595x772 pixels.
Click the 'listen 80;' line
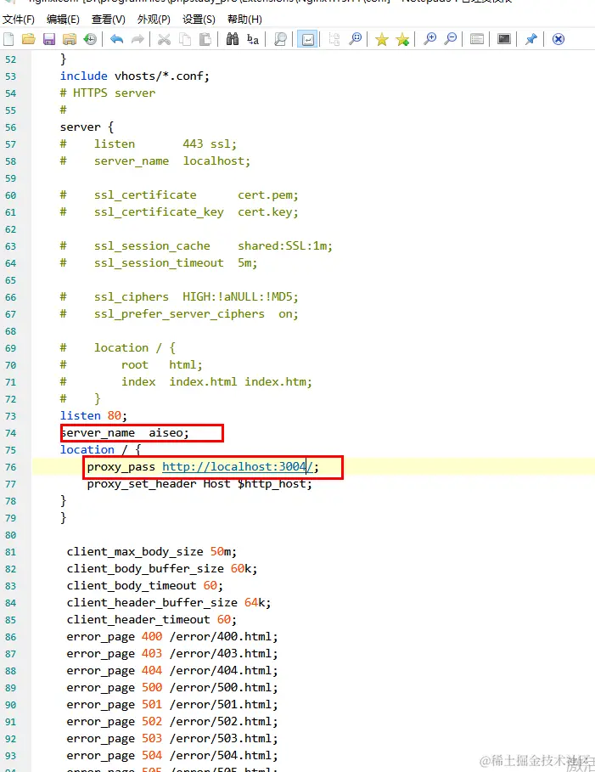pyautogui.click(x=93, y=415)
